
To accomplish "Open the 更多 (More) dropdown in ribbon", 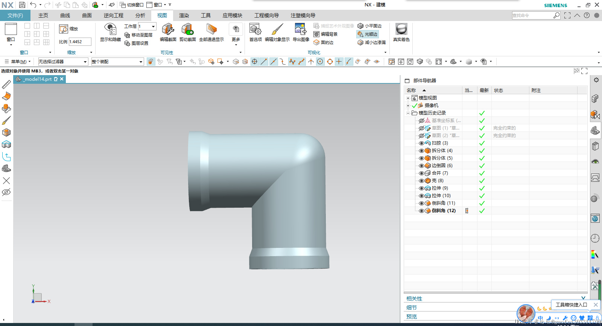I will click(236, 34).
